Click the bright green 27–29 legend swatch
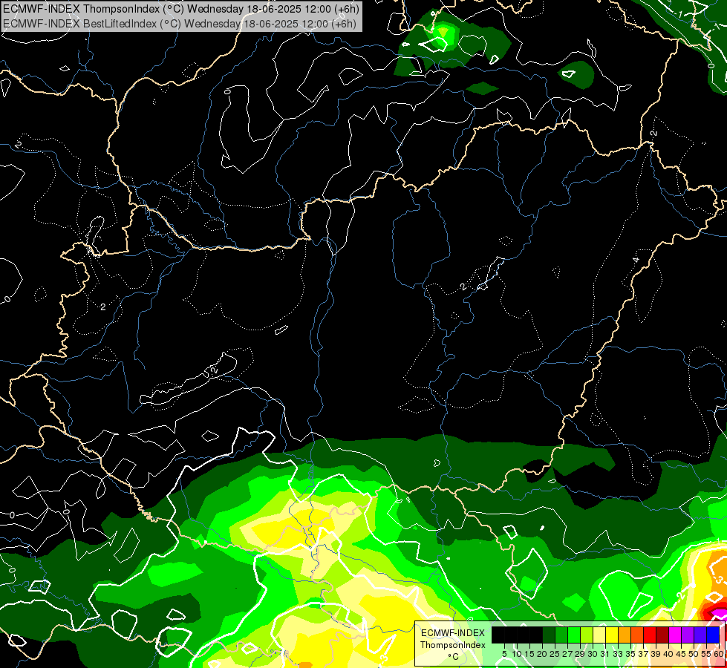 coord(574,635)
